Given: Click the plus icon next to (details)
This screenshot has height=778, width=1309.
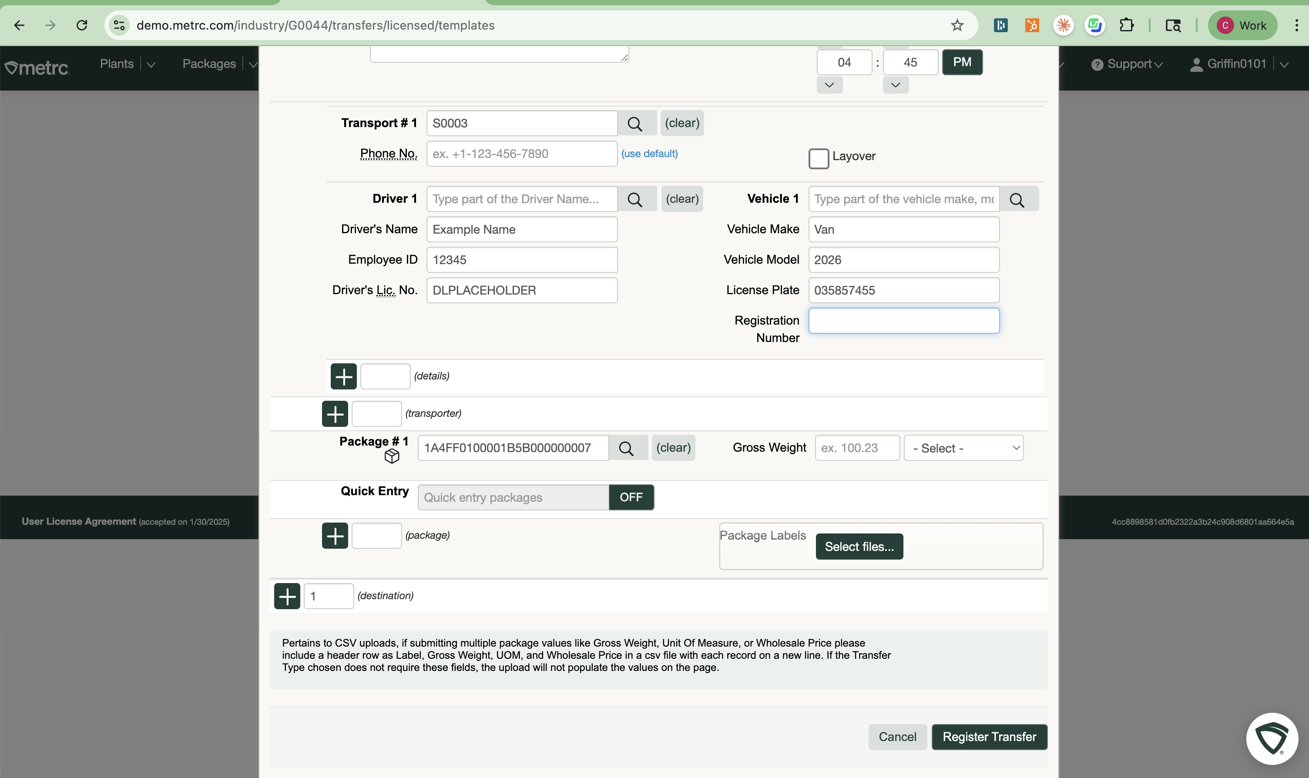Looking at the screenshot, I should coord(343,376).
